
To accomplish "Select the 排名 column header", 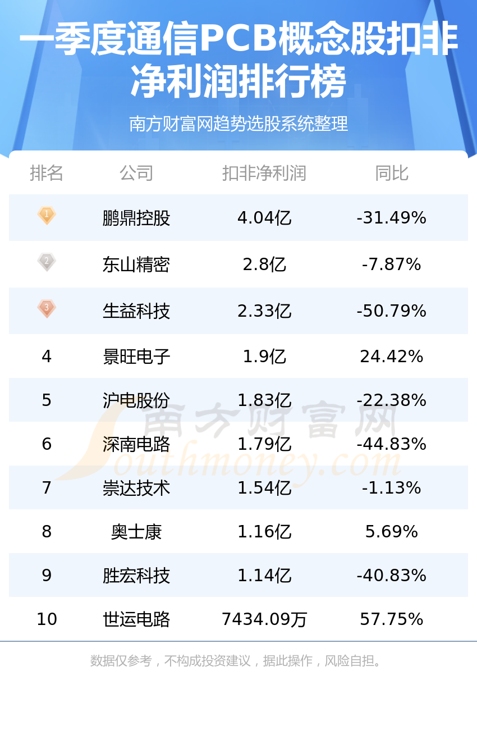I will [47, 173].
